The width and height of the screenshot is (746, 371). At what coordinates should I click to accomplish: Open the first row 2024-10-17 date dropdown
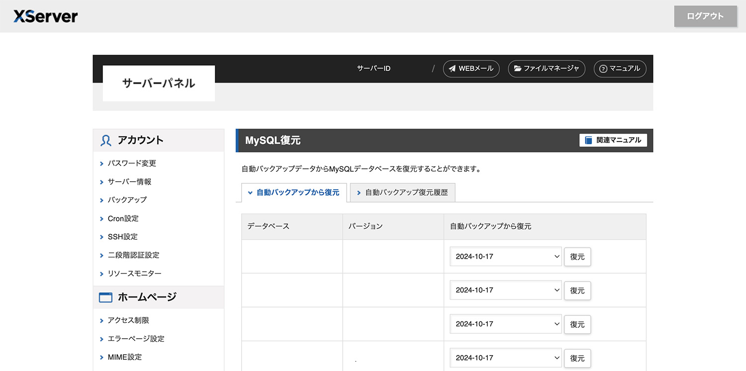[506, 257]
